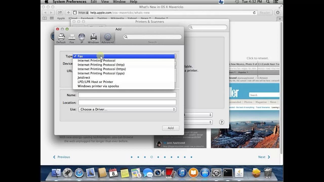Open the Trash in the Dock

tap(268, 173)
